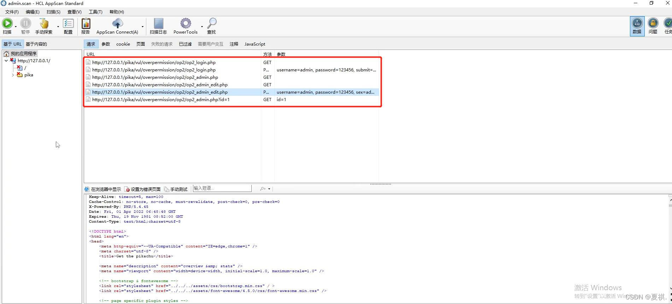Open the 扫描(S) menu
This screenshot has height=304, width=672.
point(53,12)
